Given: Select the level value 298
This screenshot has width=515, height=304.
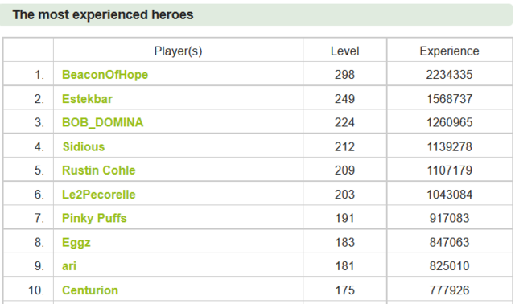Looking at the screenshot, I should [x=344, y=75].
